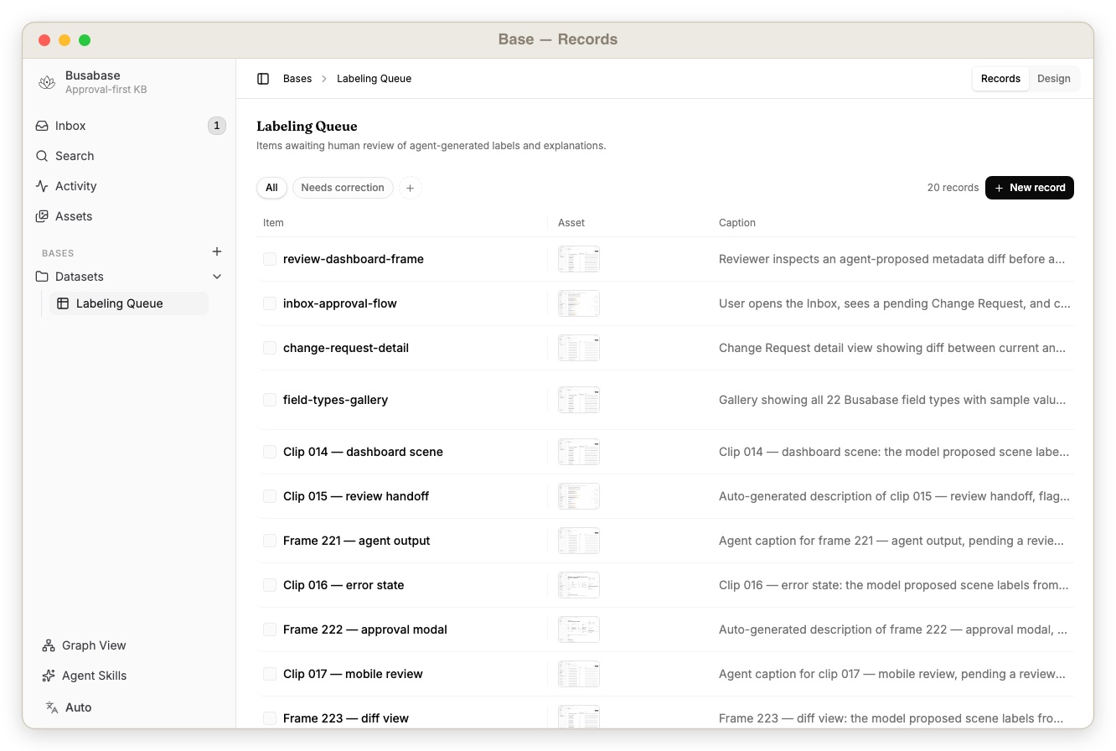1116x751 pixels.
Task: Check the Frame 221 agent output checkbox
Action: click(x=270, y=541)
